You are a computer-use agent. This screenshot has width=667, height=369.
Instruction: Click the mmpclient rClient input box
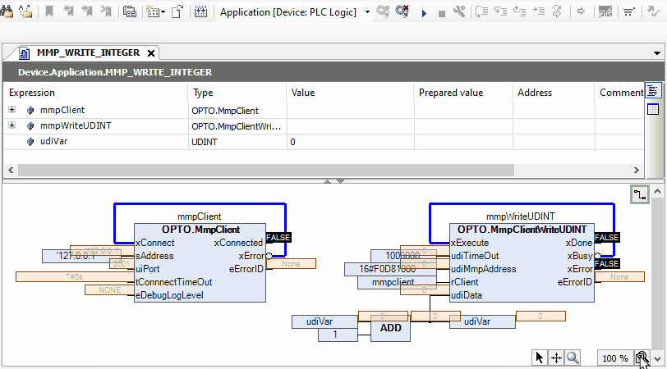click(x=397, y=282)
